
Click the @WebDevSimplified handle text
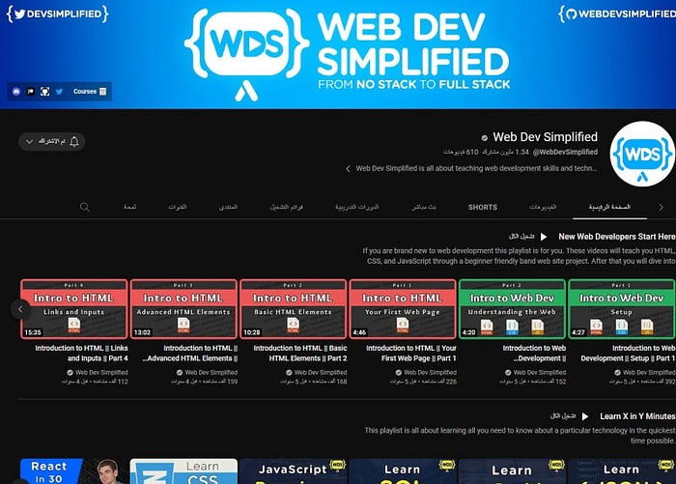[565, 152]
